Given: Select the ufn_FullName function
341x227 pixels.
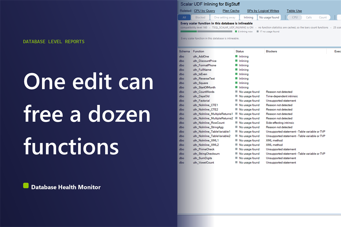Looking at the screenshot, I should click(202, 70).
